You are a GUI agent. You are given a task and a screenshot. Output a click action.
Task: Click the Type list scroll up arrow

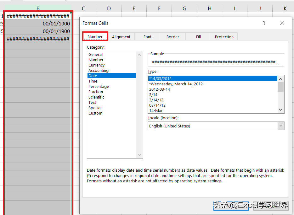281,79
